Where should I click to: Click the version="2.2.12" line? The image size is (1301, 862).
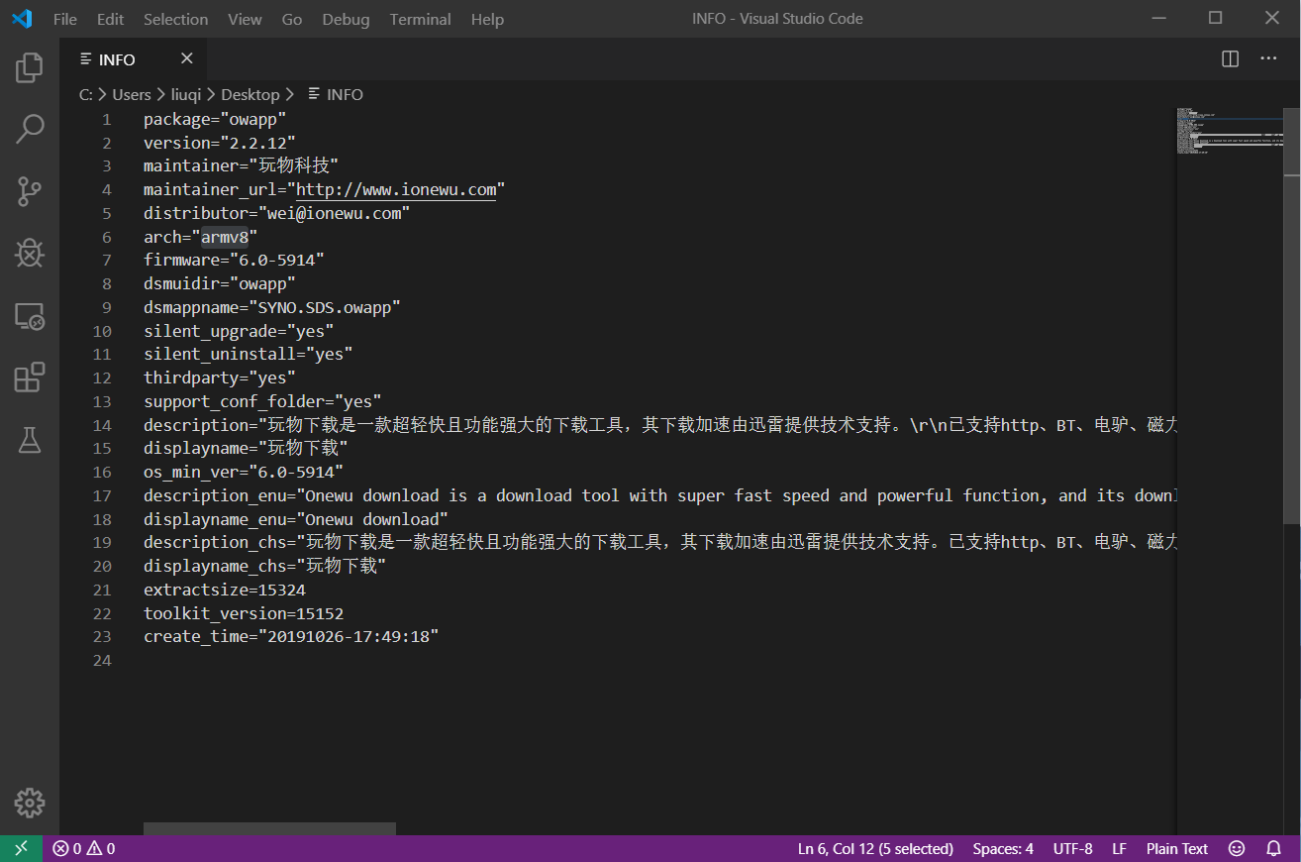[220, 143]
